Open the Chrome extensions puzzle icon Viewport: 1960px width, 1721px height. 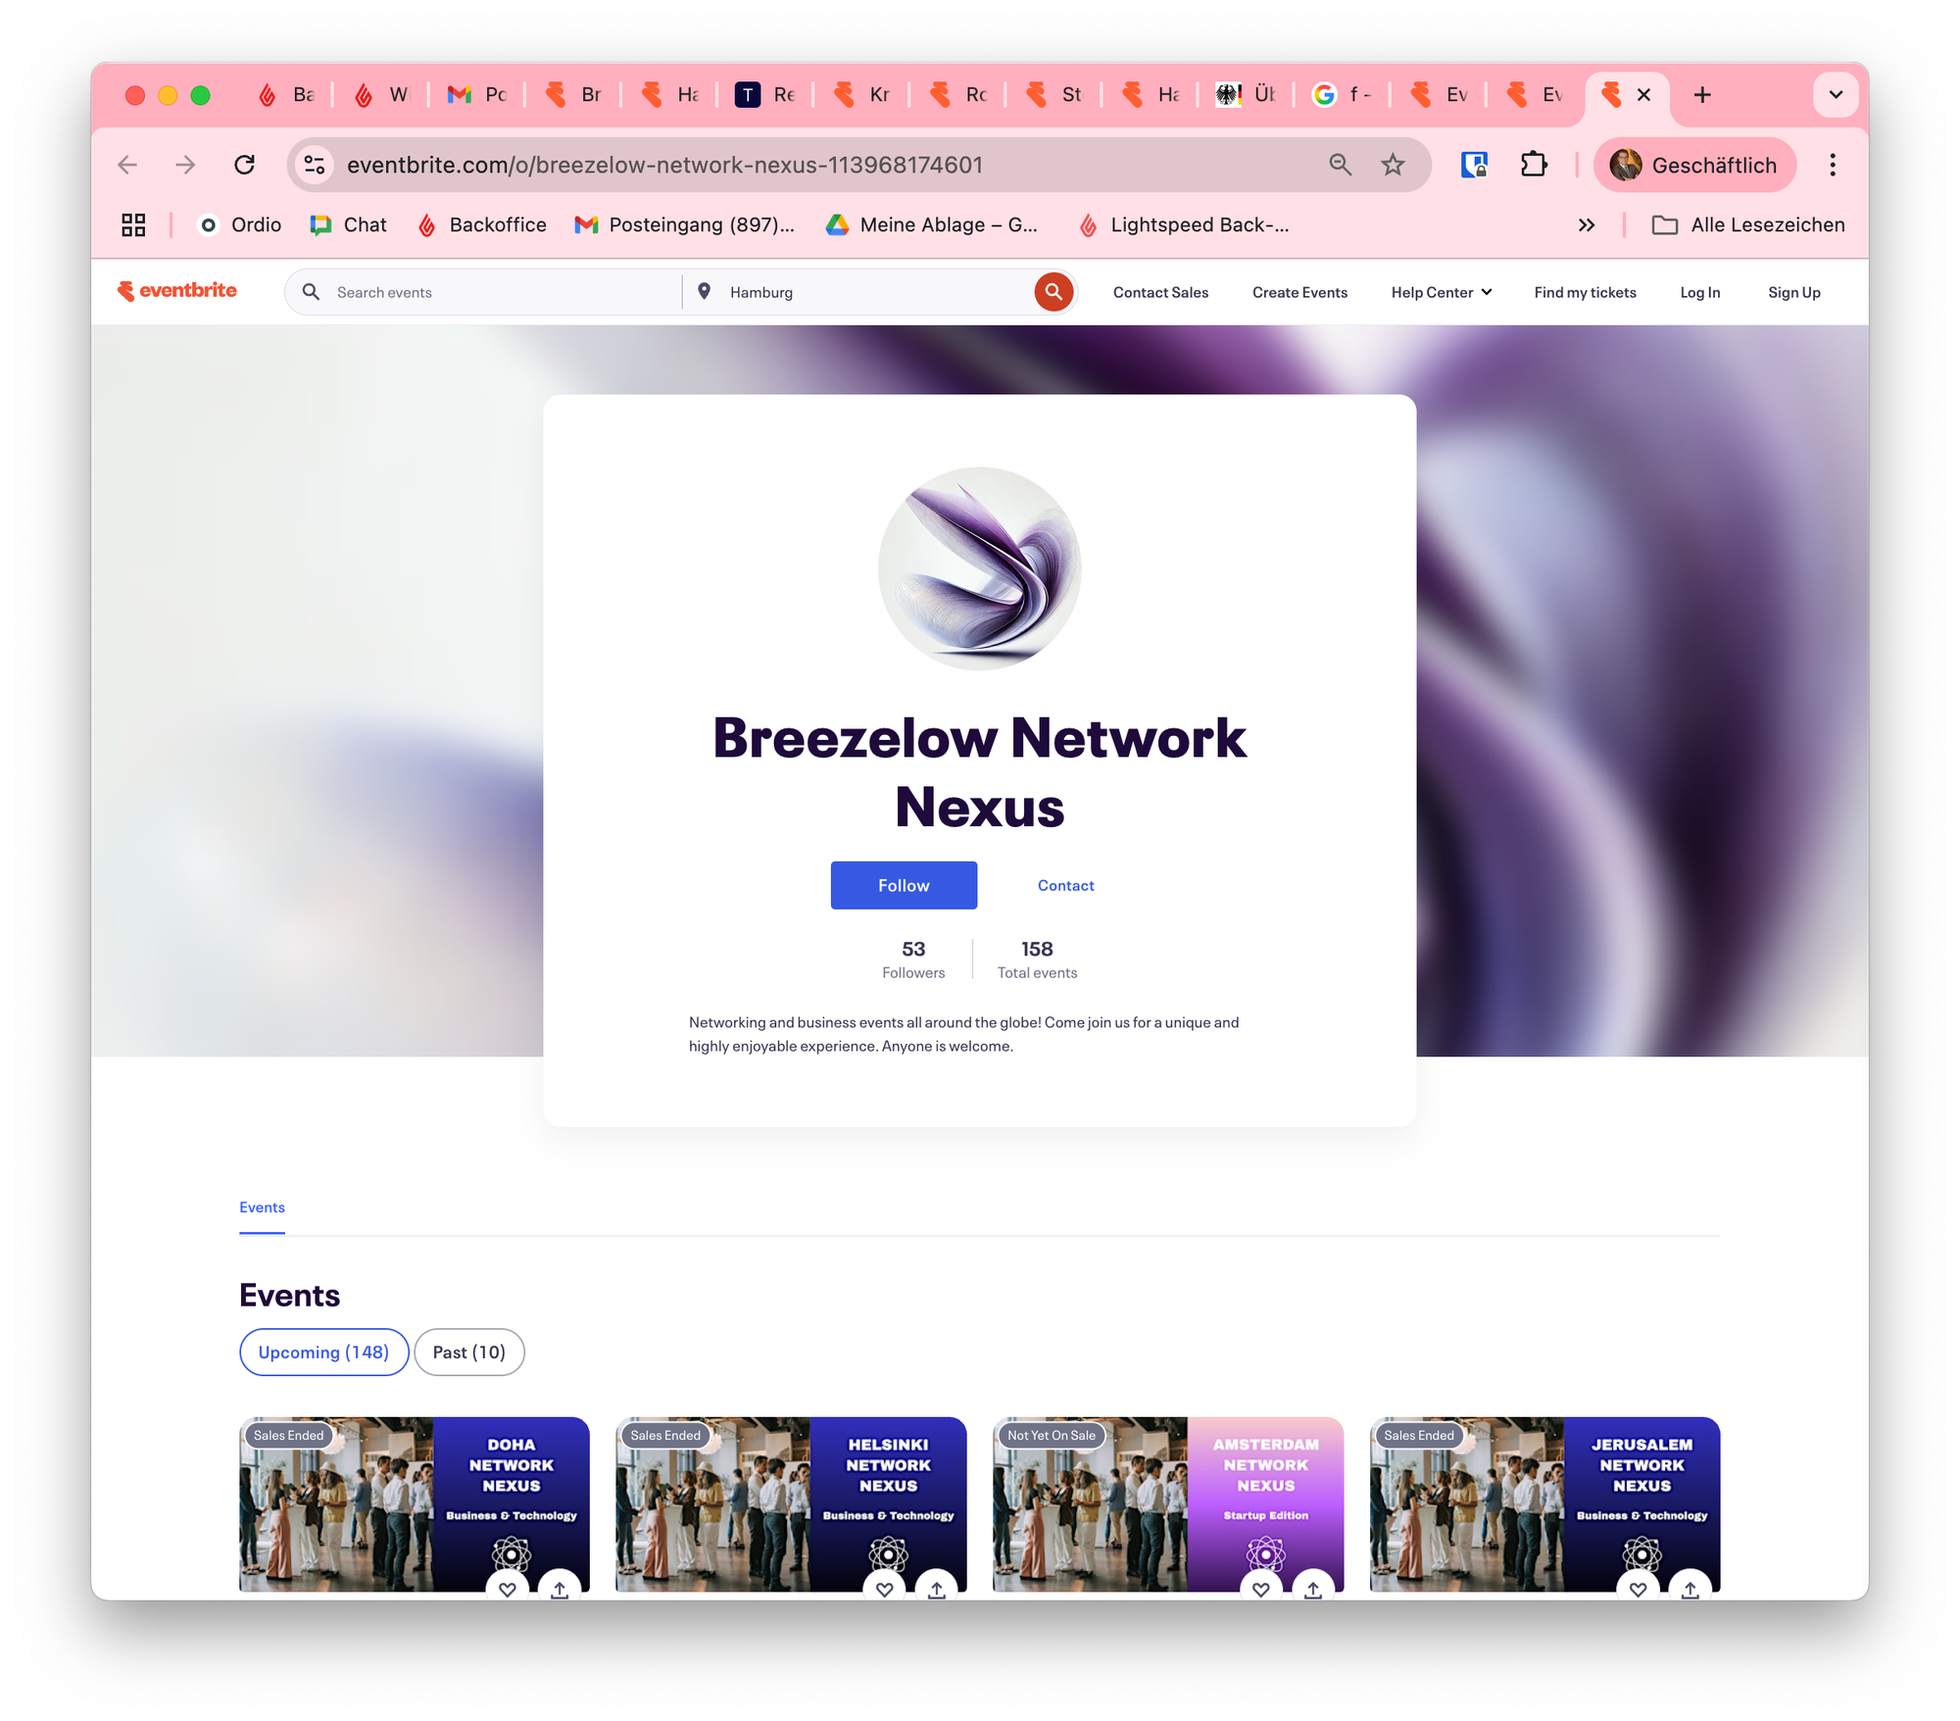[x=1534, y=165]
